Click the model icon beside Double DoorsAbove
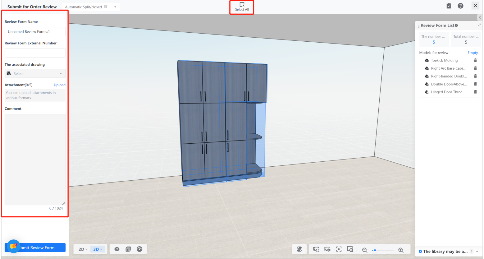 point(427,84)
